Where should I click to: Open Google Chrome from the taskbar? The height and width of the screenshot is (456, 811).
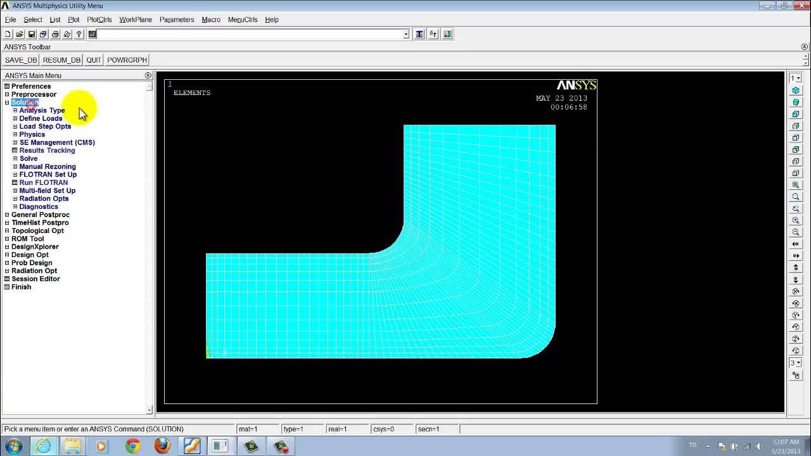(x=132, y=446)
